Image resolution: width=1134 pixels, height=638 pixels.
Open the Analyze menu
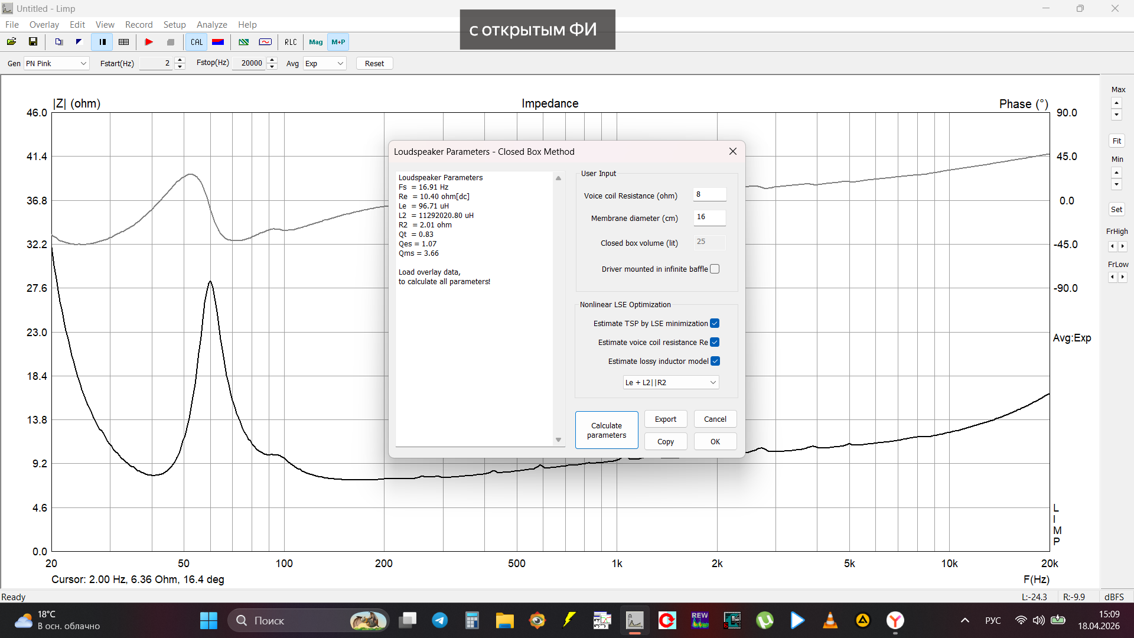[211, 25]
